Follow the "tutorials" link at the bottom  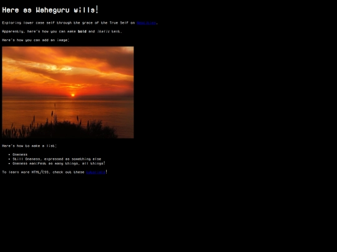click(x=95, y=172)
